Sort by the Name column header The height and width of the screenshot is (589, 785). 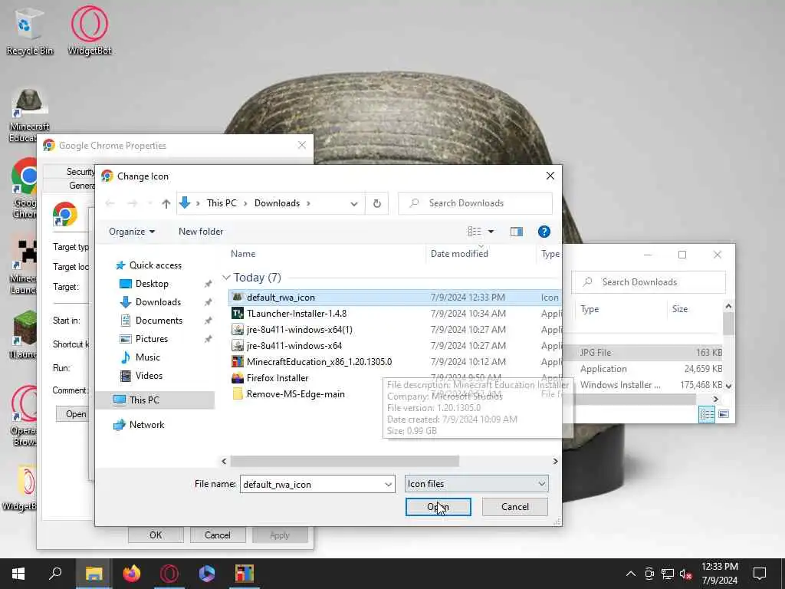point(243,254)
